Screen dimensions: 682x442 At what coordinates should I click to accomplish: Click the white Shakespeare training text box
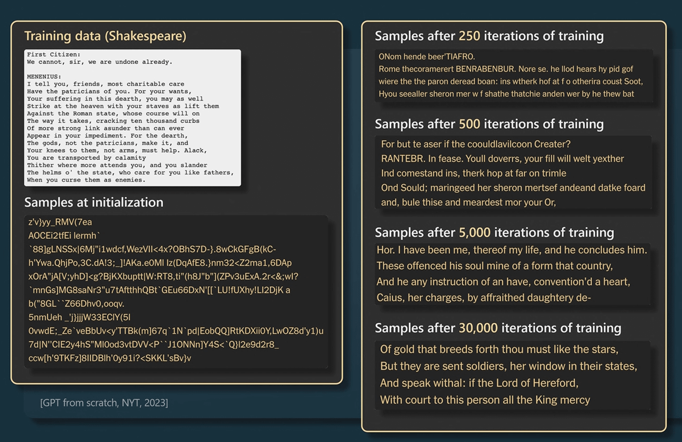pos(132,118)
